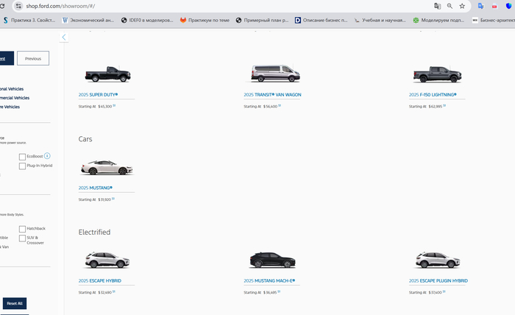
Task: Open the 'Экономический ан...' bookmark
Action: [88, 20]
